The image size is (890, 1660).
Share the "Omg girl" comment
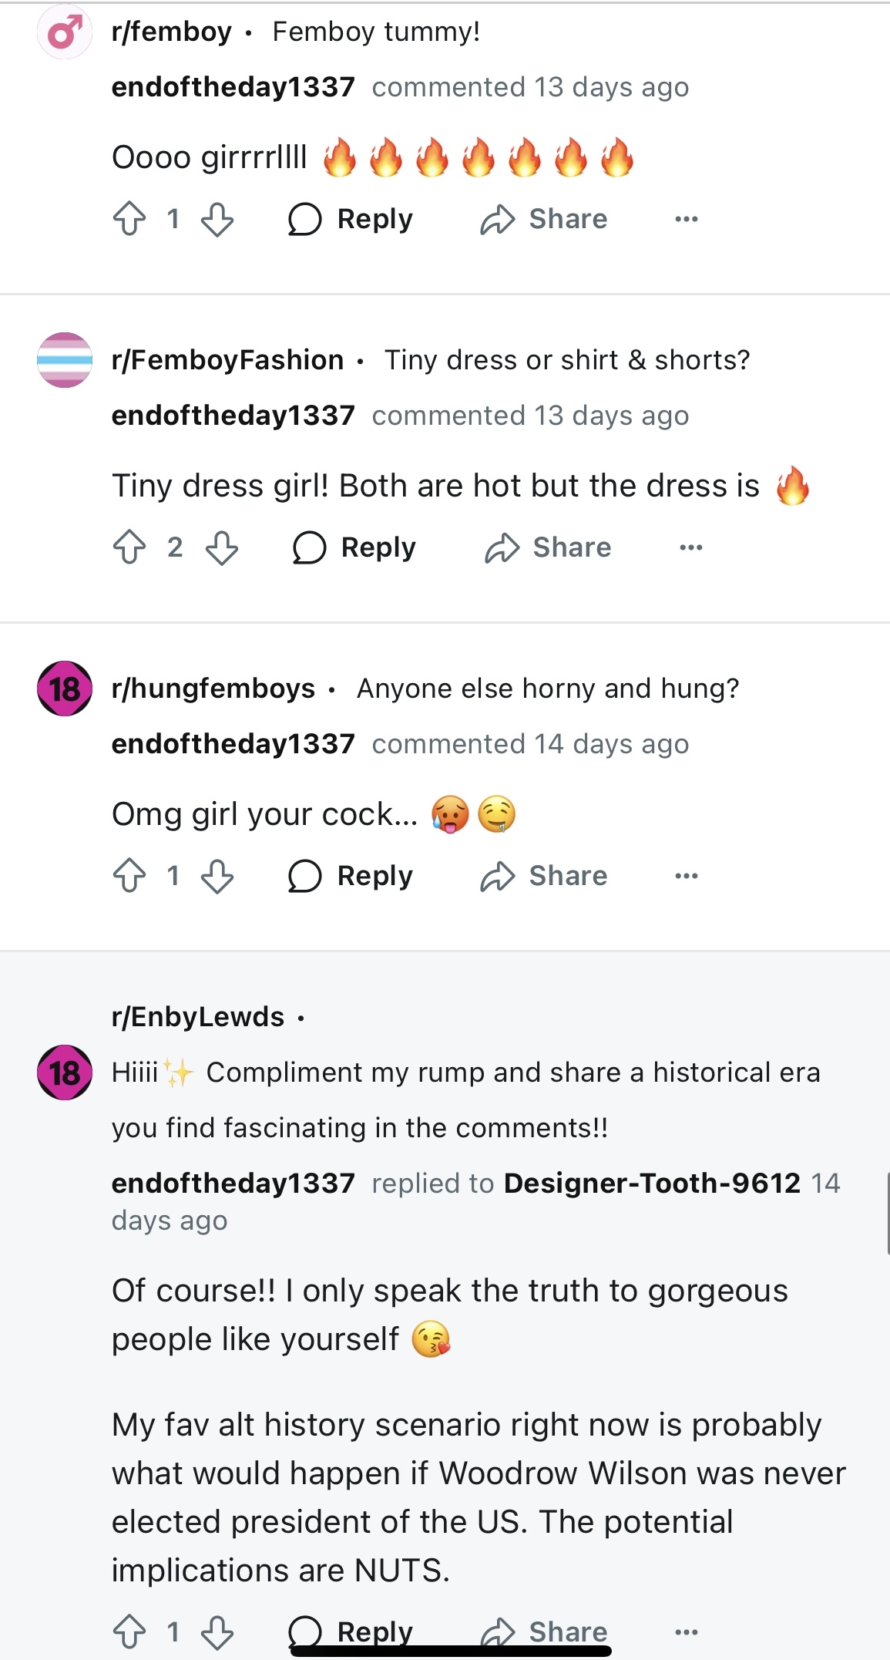(x=544, y=876)
